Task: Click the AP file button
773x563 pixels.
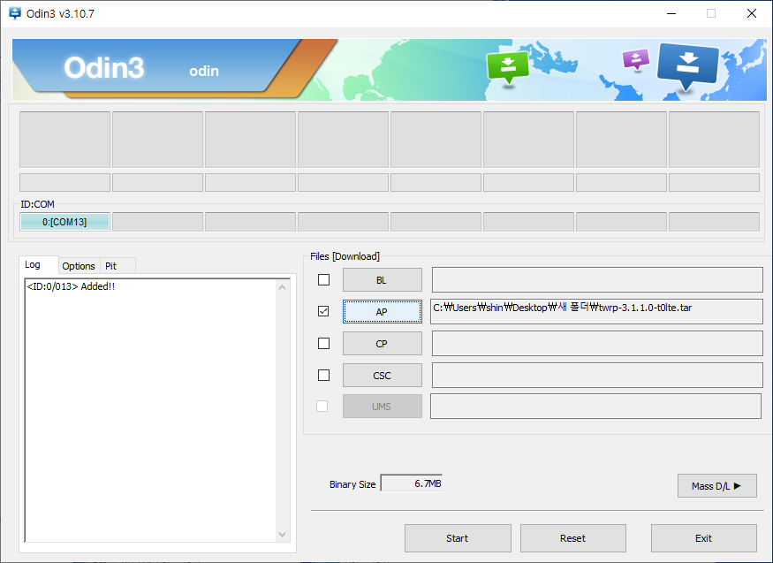Action: point(382,312)
